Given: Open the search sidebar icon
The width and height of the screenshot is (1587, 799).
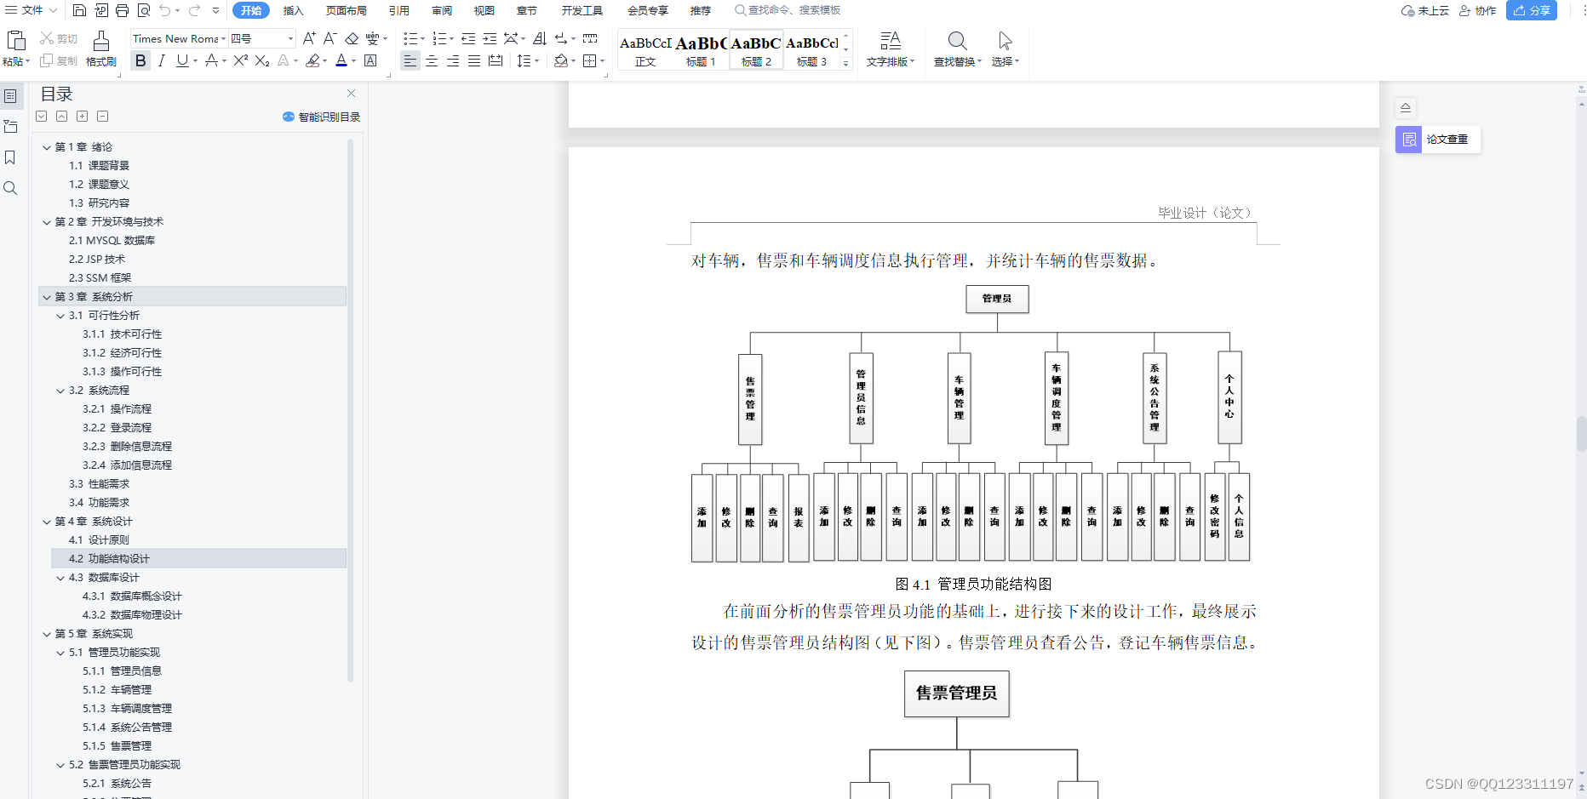Looking at the screenshot, I should [10, 188].
